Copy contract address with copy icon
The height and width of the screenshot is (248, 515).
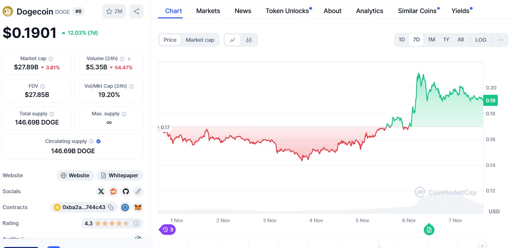111,207
